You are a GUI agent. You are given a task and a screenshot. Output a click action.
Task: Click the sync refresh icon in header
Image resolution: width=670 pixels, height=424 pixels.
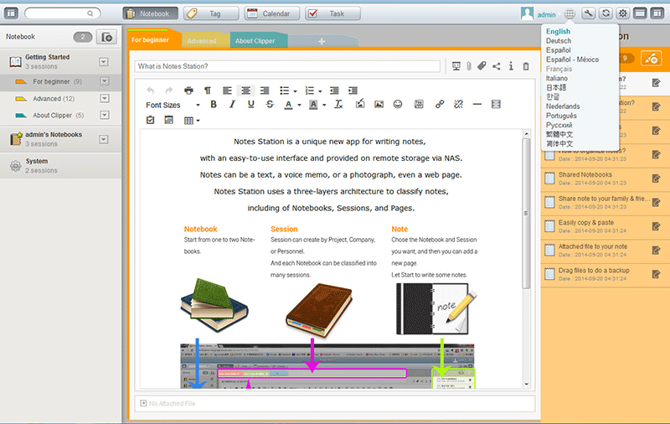[x=606, y=13]
